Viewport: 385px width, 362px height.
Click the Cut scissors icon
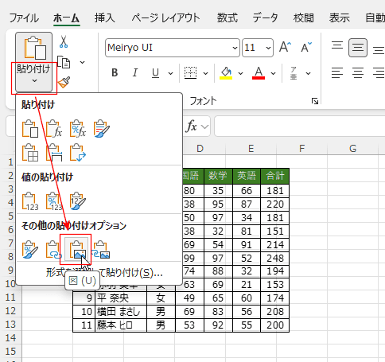(x=64, y=41)
